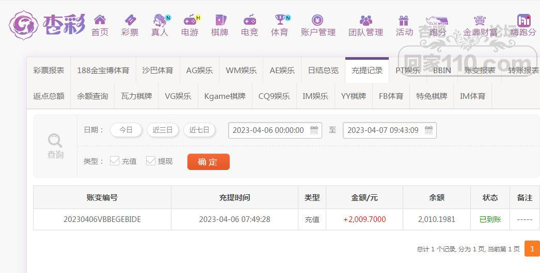540x273 pixels.
Task: Click the start date input field
Action: (275, 130)
